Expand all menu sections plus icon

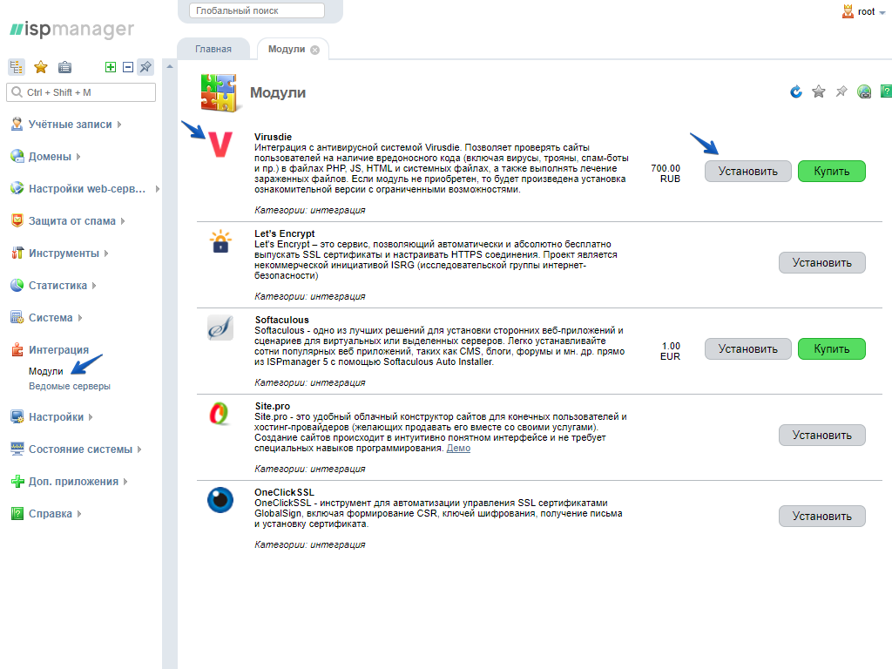111,67
